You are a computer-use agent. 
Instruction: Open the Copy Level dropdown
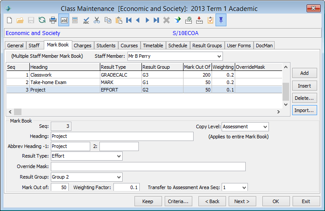[265, 127]
